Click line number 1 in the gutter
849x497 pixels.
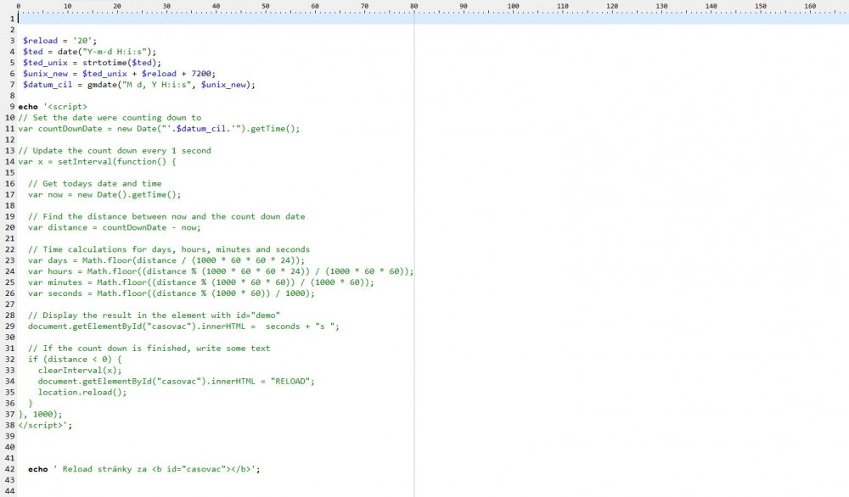tap(12, 19)
